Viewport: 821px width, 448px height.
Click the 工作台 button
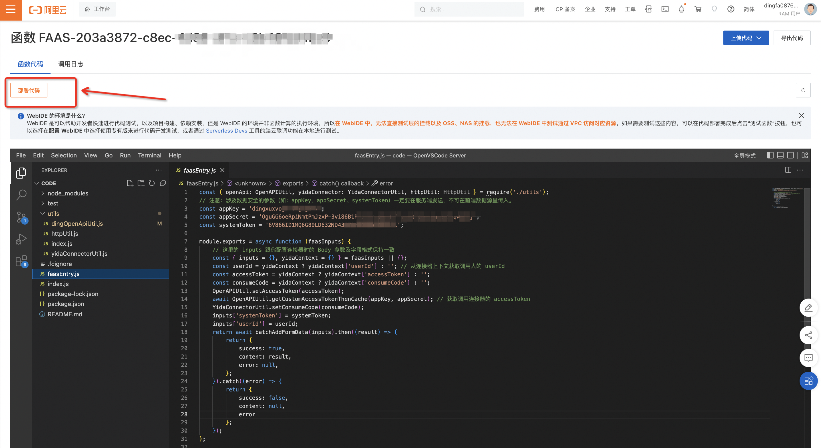[97, 9]
